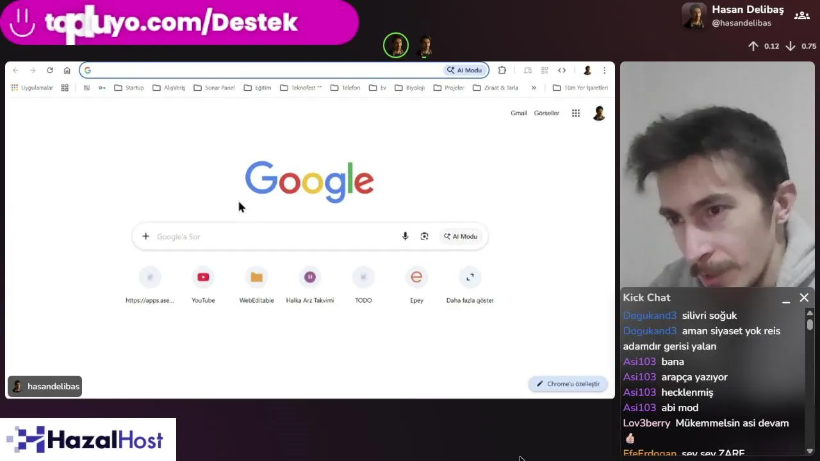Open the Halka Arz Takvimi shortcut
The image size is (820, 461).
point(310,284)
